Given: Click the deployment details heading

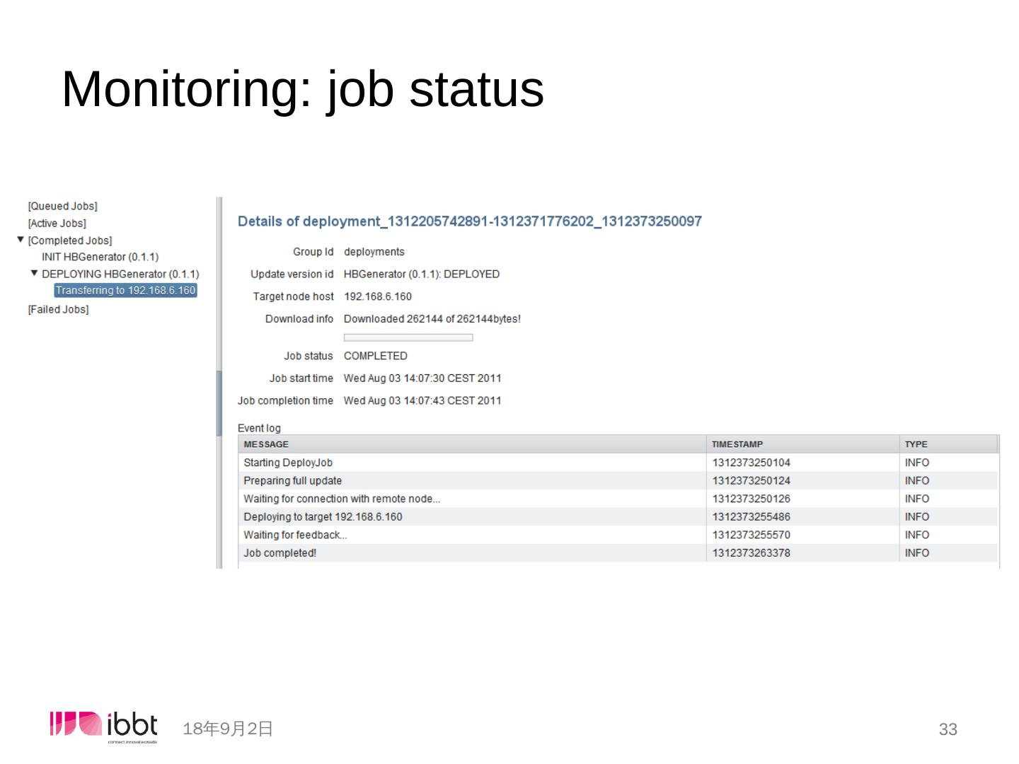Looking at the screenshot, I should [469, 221].
